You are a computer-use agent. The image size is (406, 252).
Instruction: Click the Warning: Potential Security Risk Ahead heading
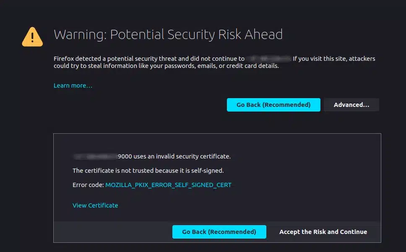pyautogui.click(x=168, y=34)
